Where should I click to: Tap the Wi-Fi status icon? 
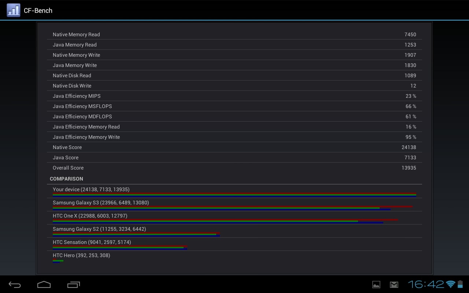tap(451, 284)
